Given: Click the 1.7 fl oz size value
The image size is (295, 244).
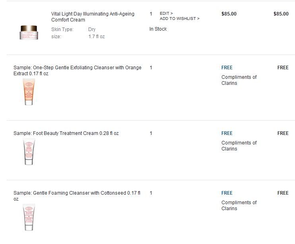Looking at the screenshot, I should click(x=96, y=37).
